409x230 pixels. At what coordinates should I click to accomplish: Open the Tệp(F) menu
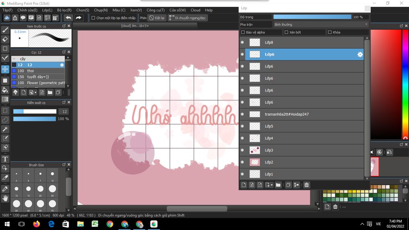[7, 10]
